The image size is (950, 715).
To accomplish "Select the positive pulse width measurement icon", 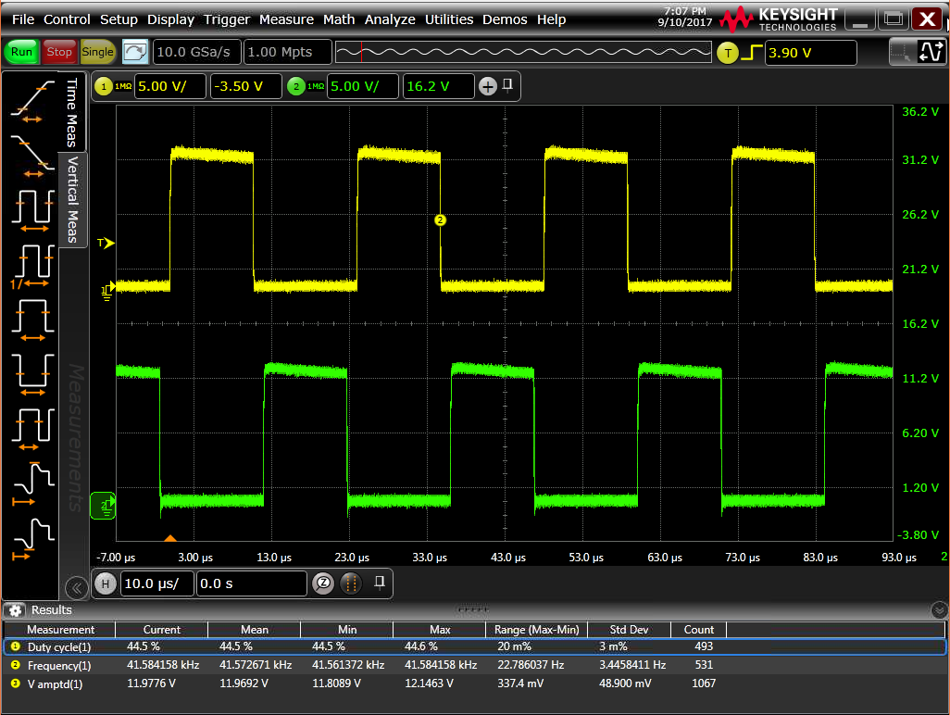I will [32, 320].
